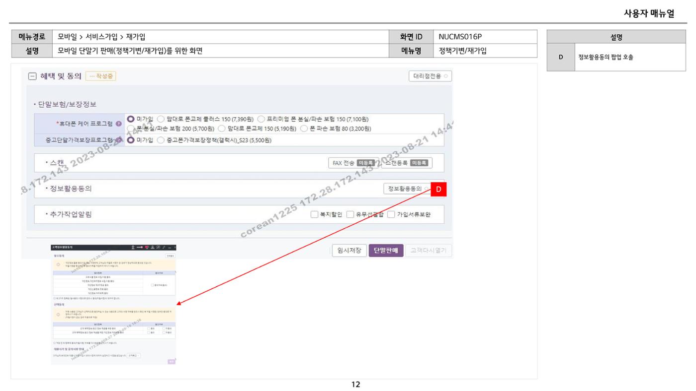The height and width of the screenshot is (391, 696).
Task: Check the 복지할인 box
Action: [314, 214]
